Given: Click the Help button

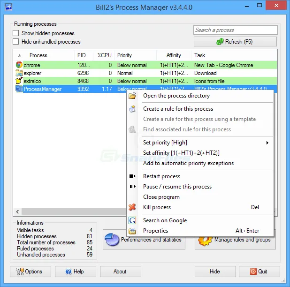Looking at the screenshot, I should [76, 272].
